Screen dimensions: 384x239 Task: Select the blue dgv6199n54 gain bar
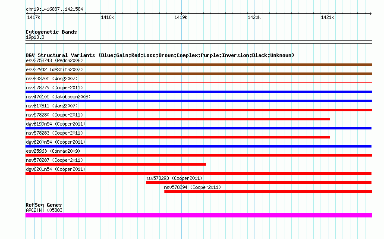(198, 128)
